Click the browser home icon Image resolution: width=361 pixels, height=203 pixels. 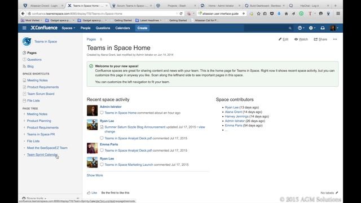pyautogui.click(x=286, y=14)
